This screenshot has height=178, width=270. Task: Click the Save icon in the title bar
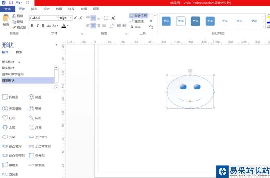(x=11, y=2)
